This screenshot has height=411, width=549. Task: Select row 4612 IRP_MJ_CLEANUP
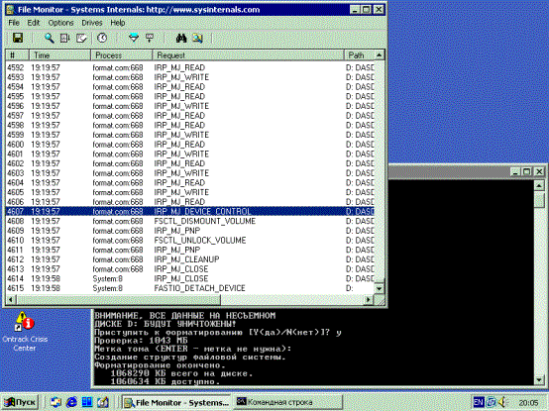[x=189, y=259]
